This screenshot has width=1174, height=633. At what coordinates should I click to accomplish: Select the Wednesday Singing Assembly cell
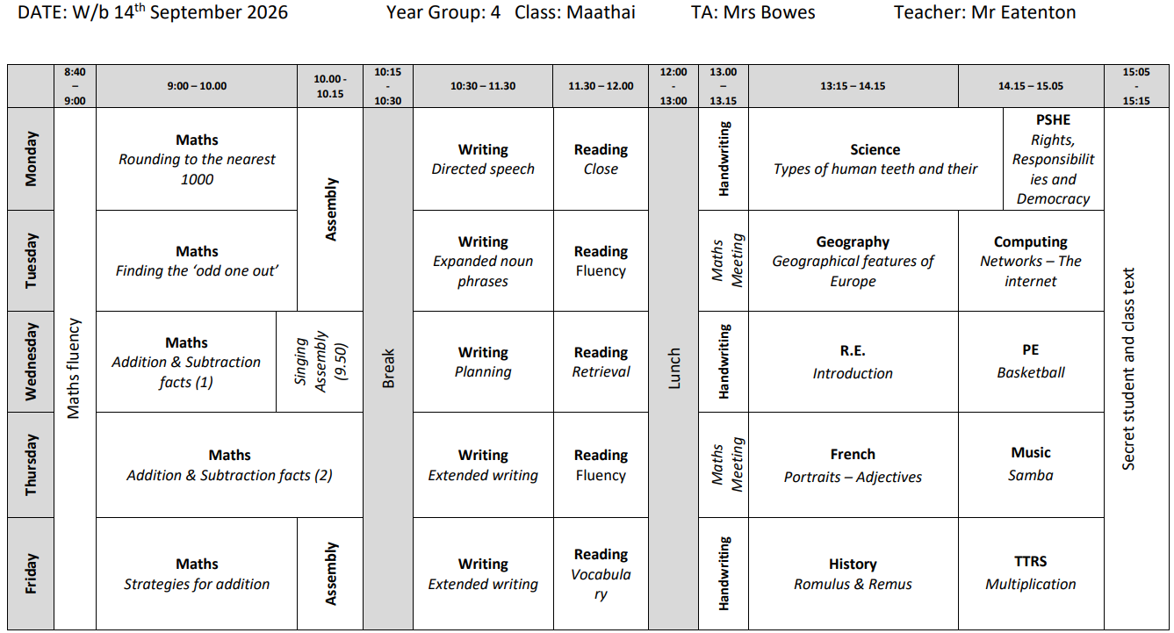tap(320, 362)
